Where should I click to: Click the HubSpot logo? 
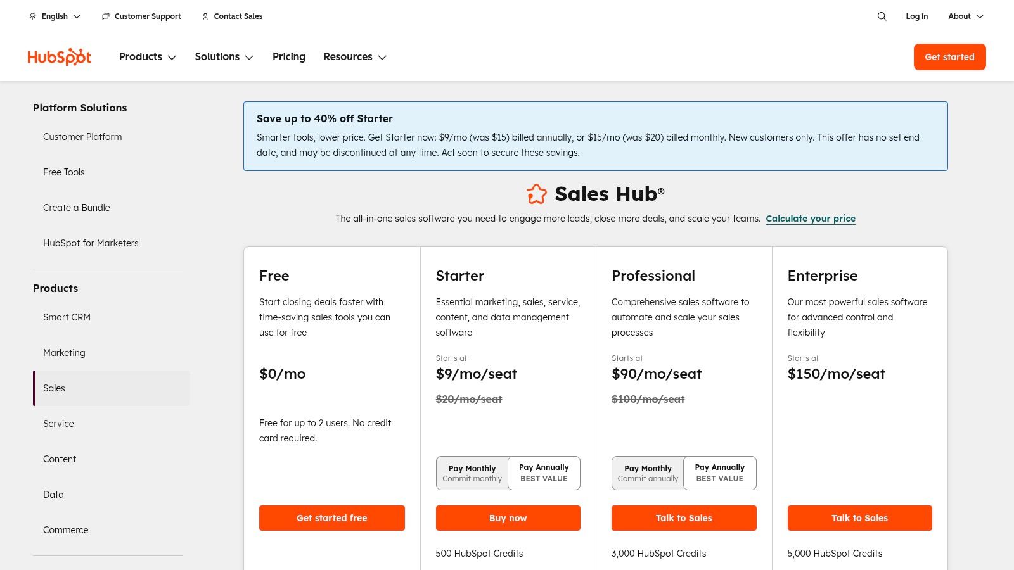tap(59, 56)
